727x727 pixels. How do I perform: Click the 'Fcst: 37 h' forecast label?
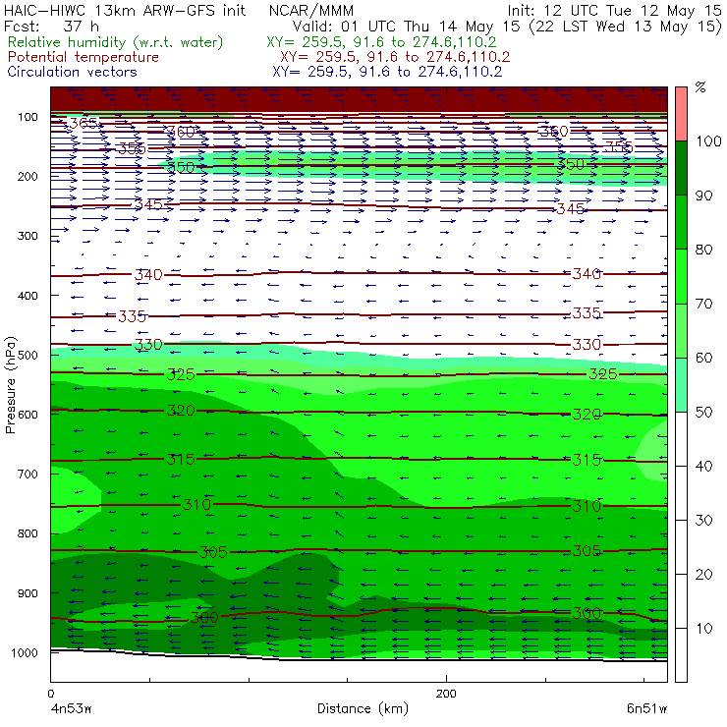[51, 26]
